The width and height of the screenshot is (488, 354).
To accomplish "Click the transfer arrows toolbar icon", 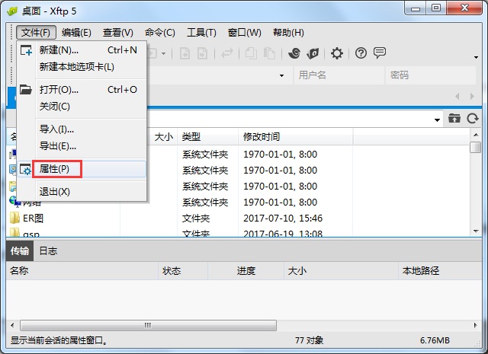I will 227,53.
